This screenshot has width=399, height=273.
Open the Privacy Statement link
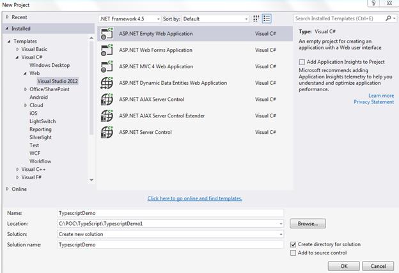(374, 102)
